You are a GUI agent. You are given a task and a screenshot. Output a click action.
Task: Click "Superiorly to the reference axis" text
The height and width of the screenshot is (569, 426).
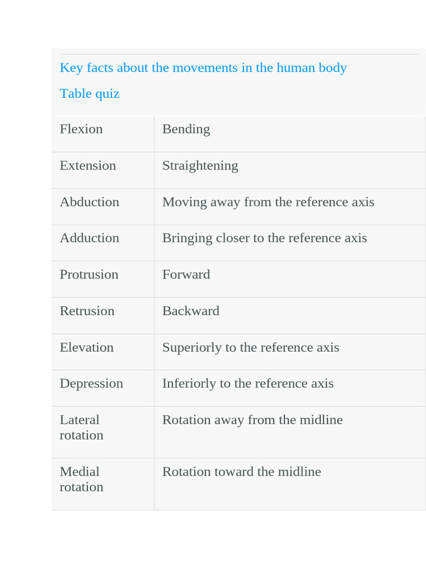pyautogui.click(x=250, y=347)
